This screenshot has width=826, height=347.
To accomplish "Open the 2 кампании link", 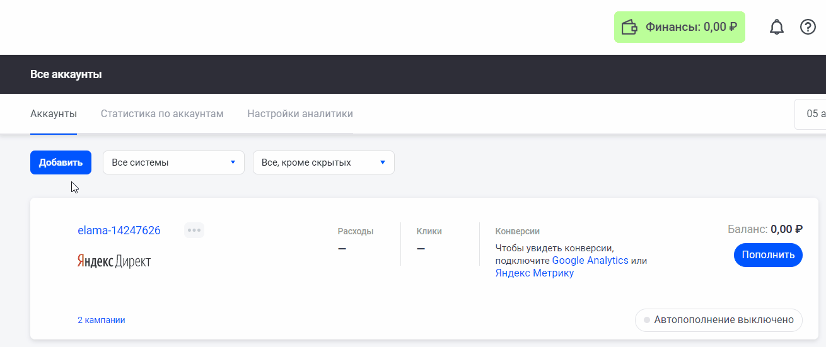I will tap(102, 320).
